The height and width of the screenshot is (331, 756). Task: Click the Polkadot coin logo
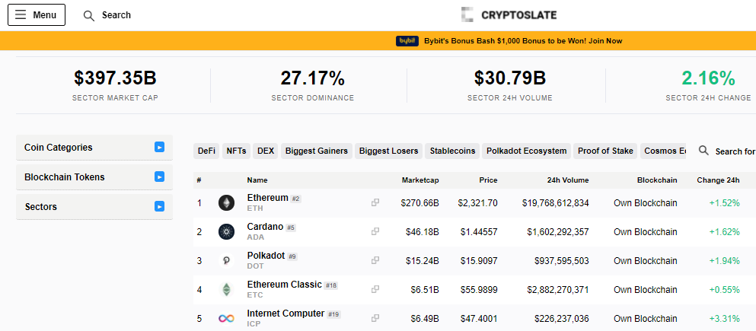[x=226, y=261]
